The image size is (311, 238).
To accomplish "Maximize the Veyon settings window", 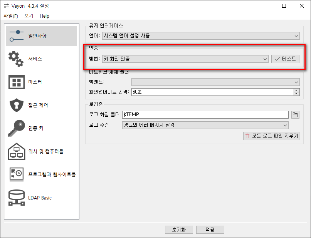I will (284, 6).
